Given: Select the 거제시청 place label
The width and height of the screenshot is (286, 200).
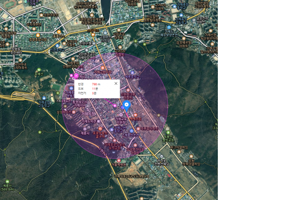Looking at the screenshot, I should coord(89,114).
